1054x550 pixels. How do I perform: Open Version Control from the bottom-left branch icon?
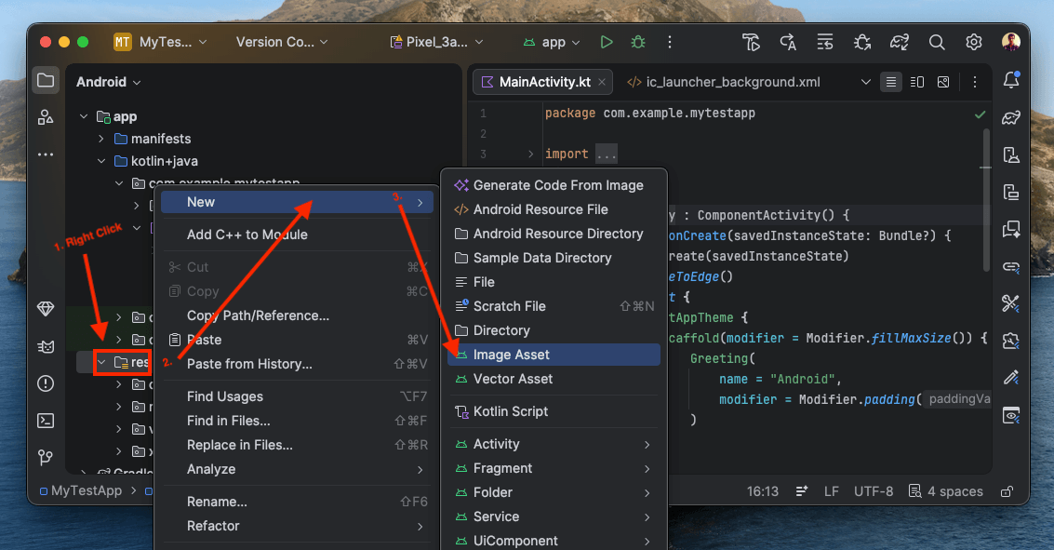46,458
